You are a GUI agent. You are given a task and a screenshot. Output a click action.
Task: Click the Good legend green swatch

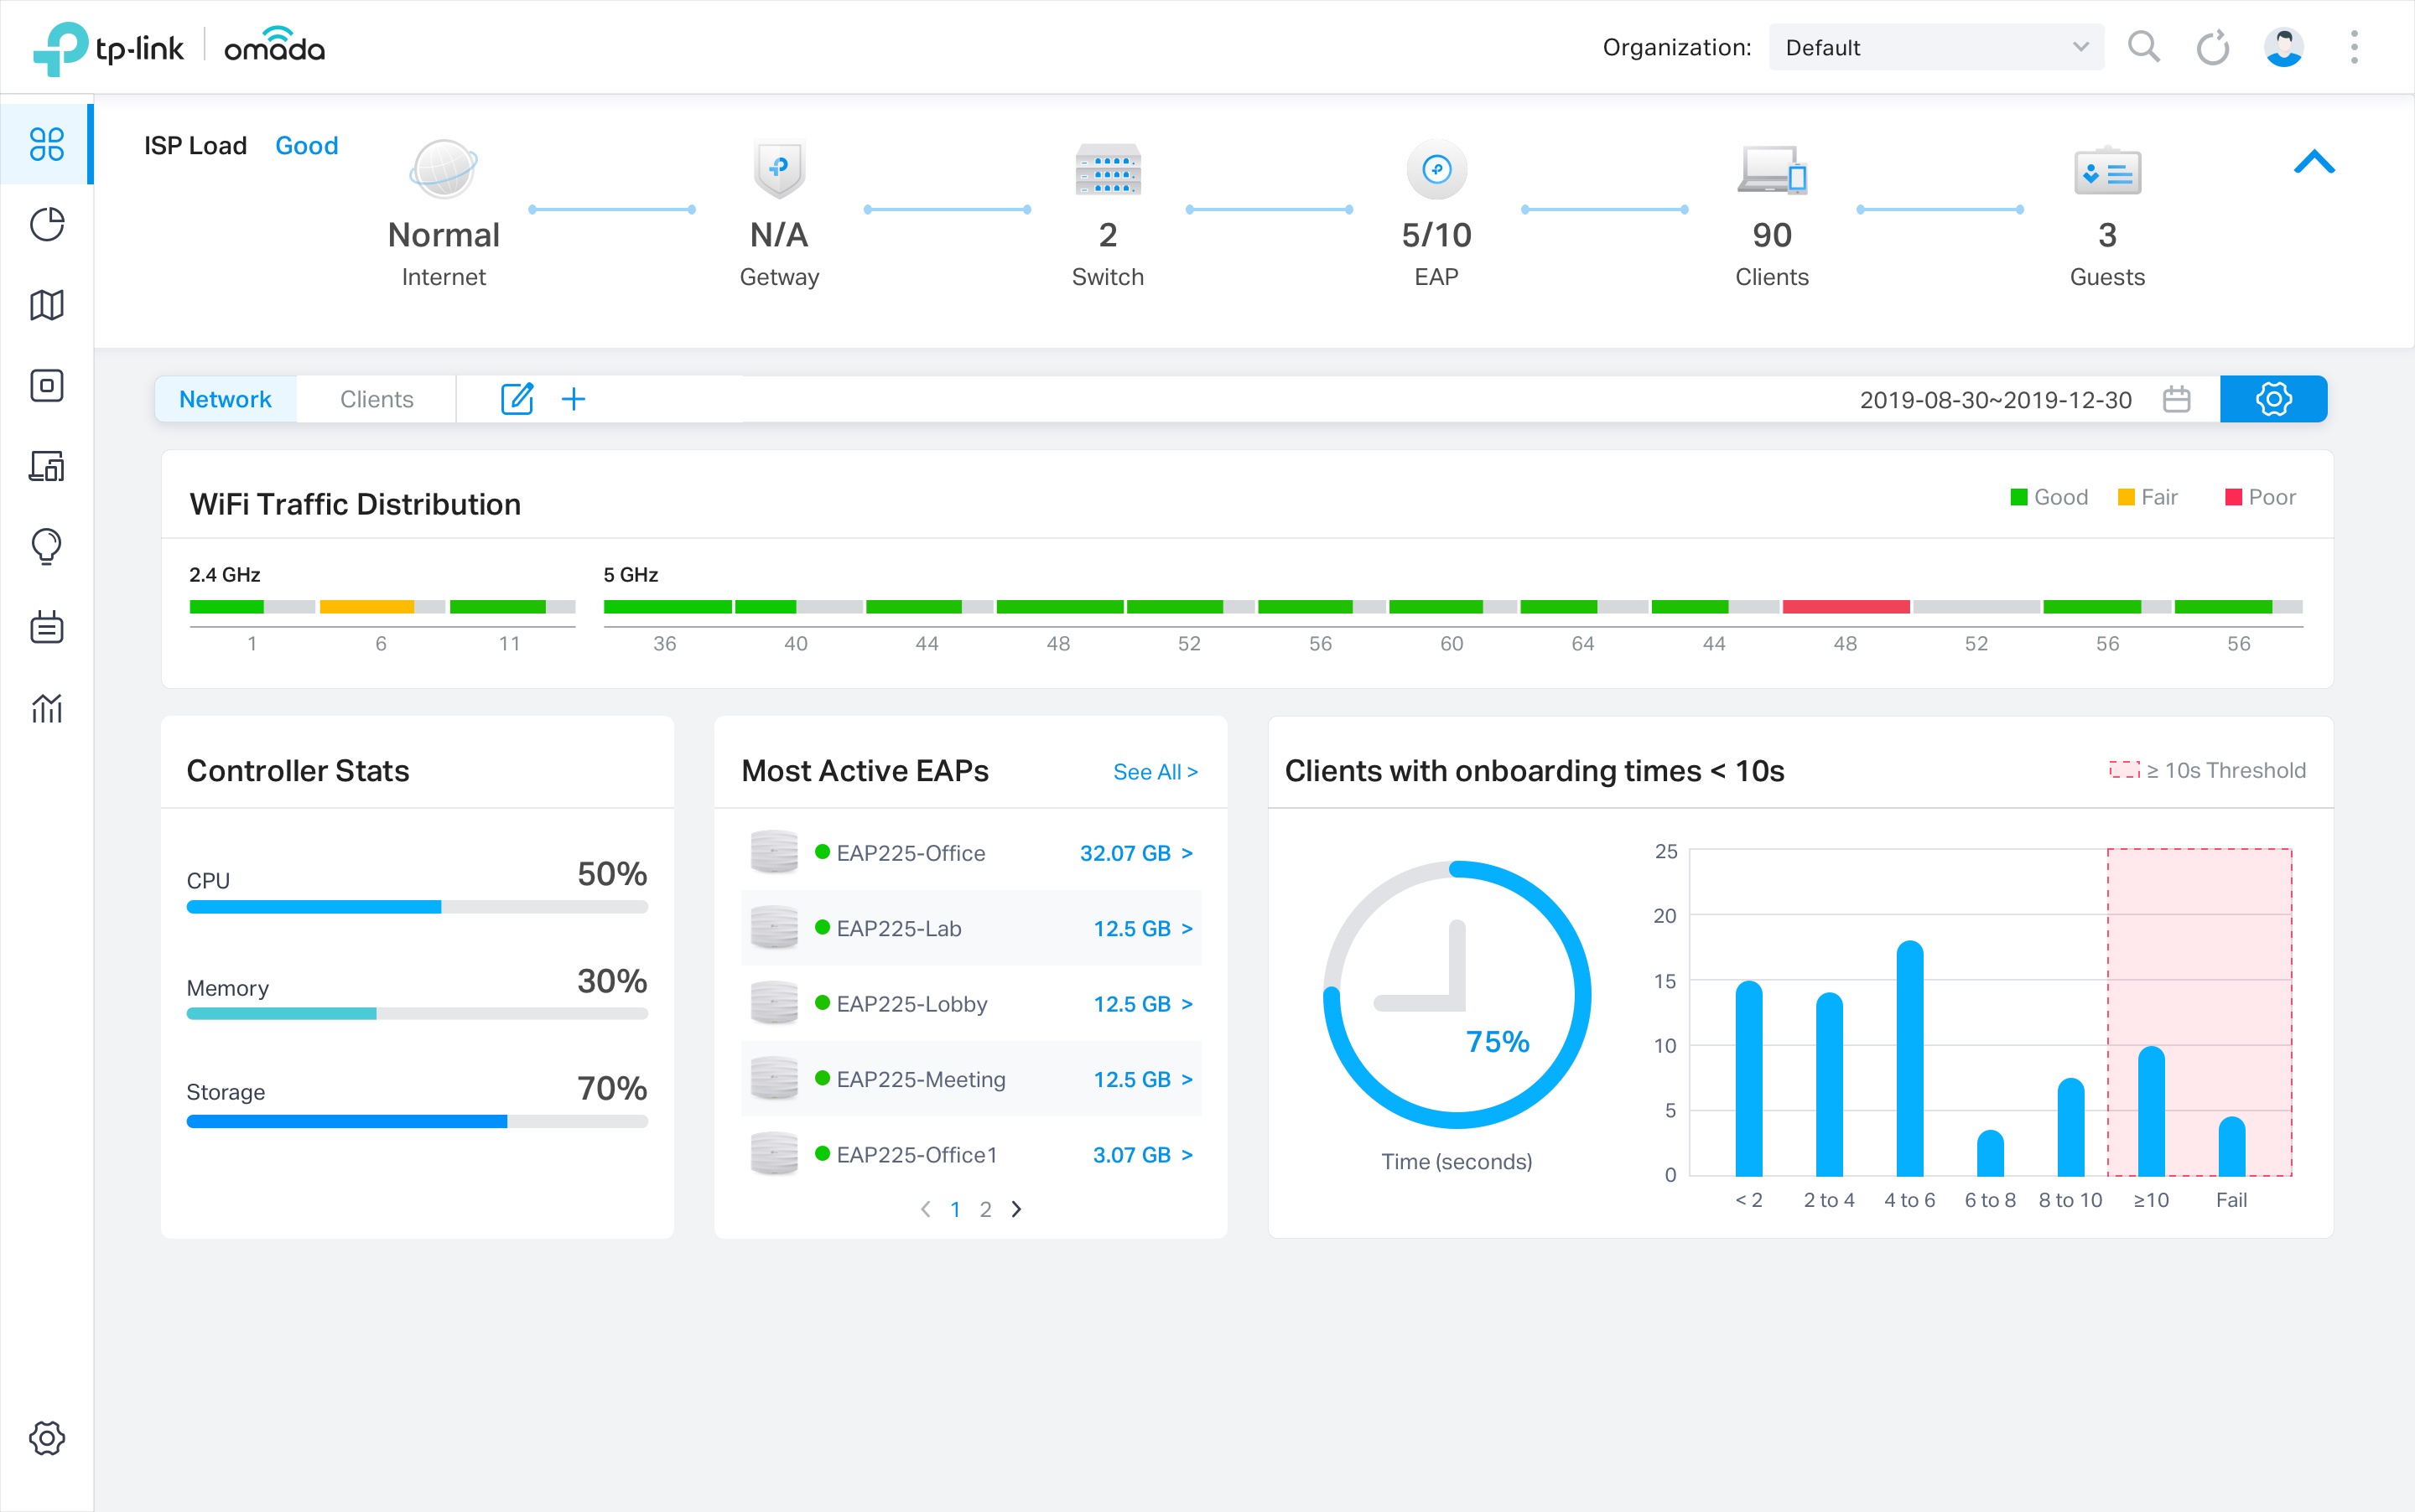[2019, 497]
